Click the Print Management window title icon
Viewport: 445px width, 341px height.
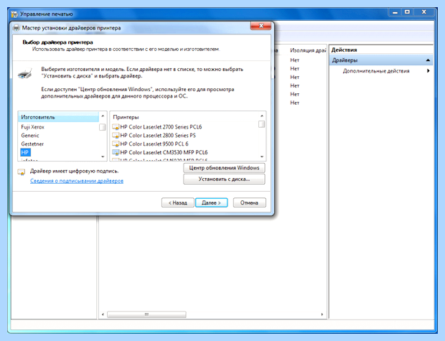[x=14, y=14]
